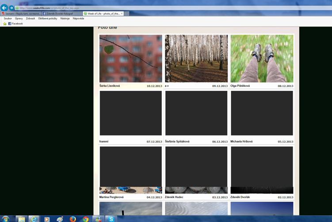
Task: Click the date 10.12.2013
Action: coord(154,86)
